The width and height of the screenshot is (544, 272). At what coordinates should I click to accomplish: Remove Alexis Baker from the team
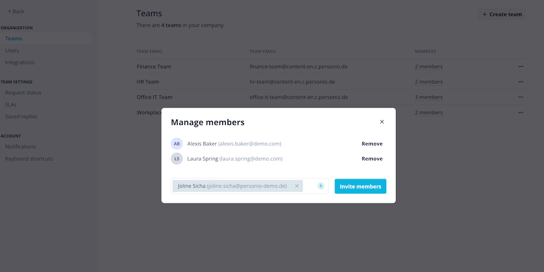click(x=372, y=144)
